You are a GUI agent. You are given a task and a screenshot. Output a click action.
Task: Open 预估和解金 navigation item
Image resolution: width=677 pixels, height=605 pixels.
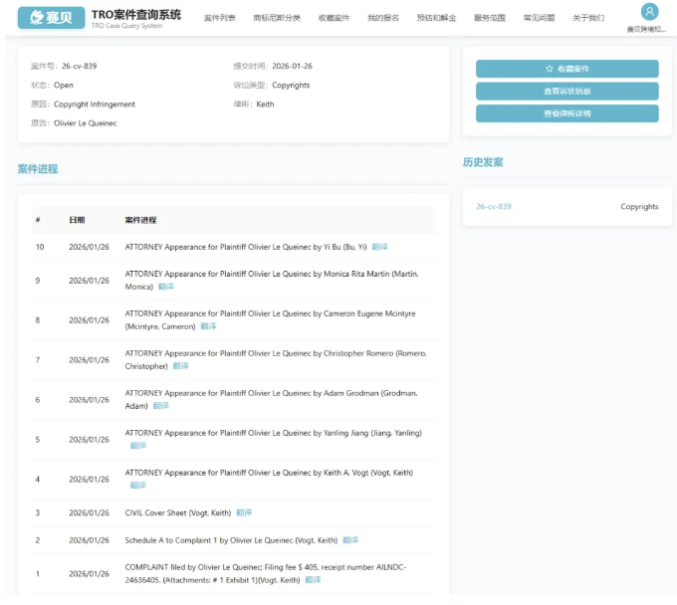[x=436, y=18]
